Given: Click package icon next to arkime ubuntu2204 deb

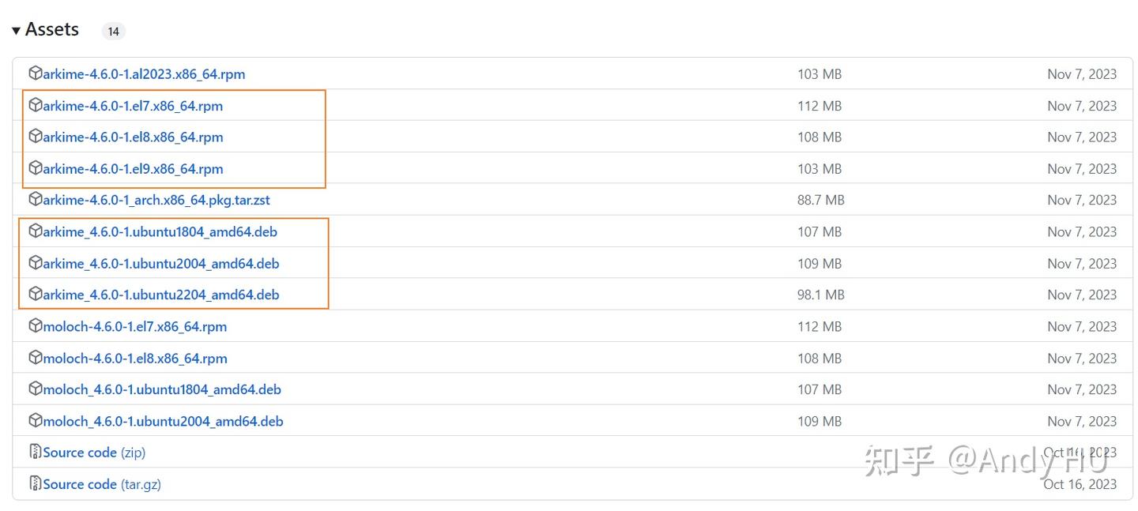Looking at the screenshot, I should [35, 295].
